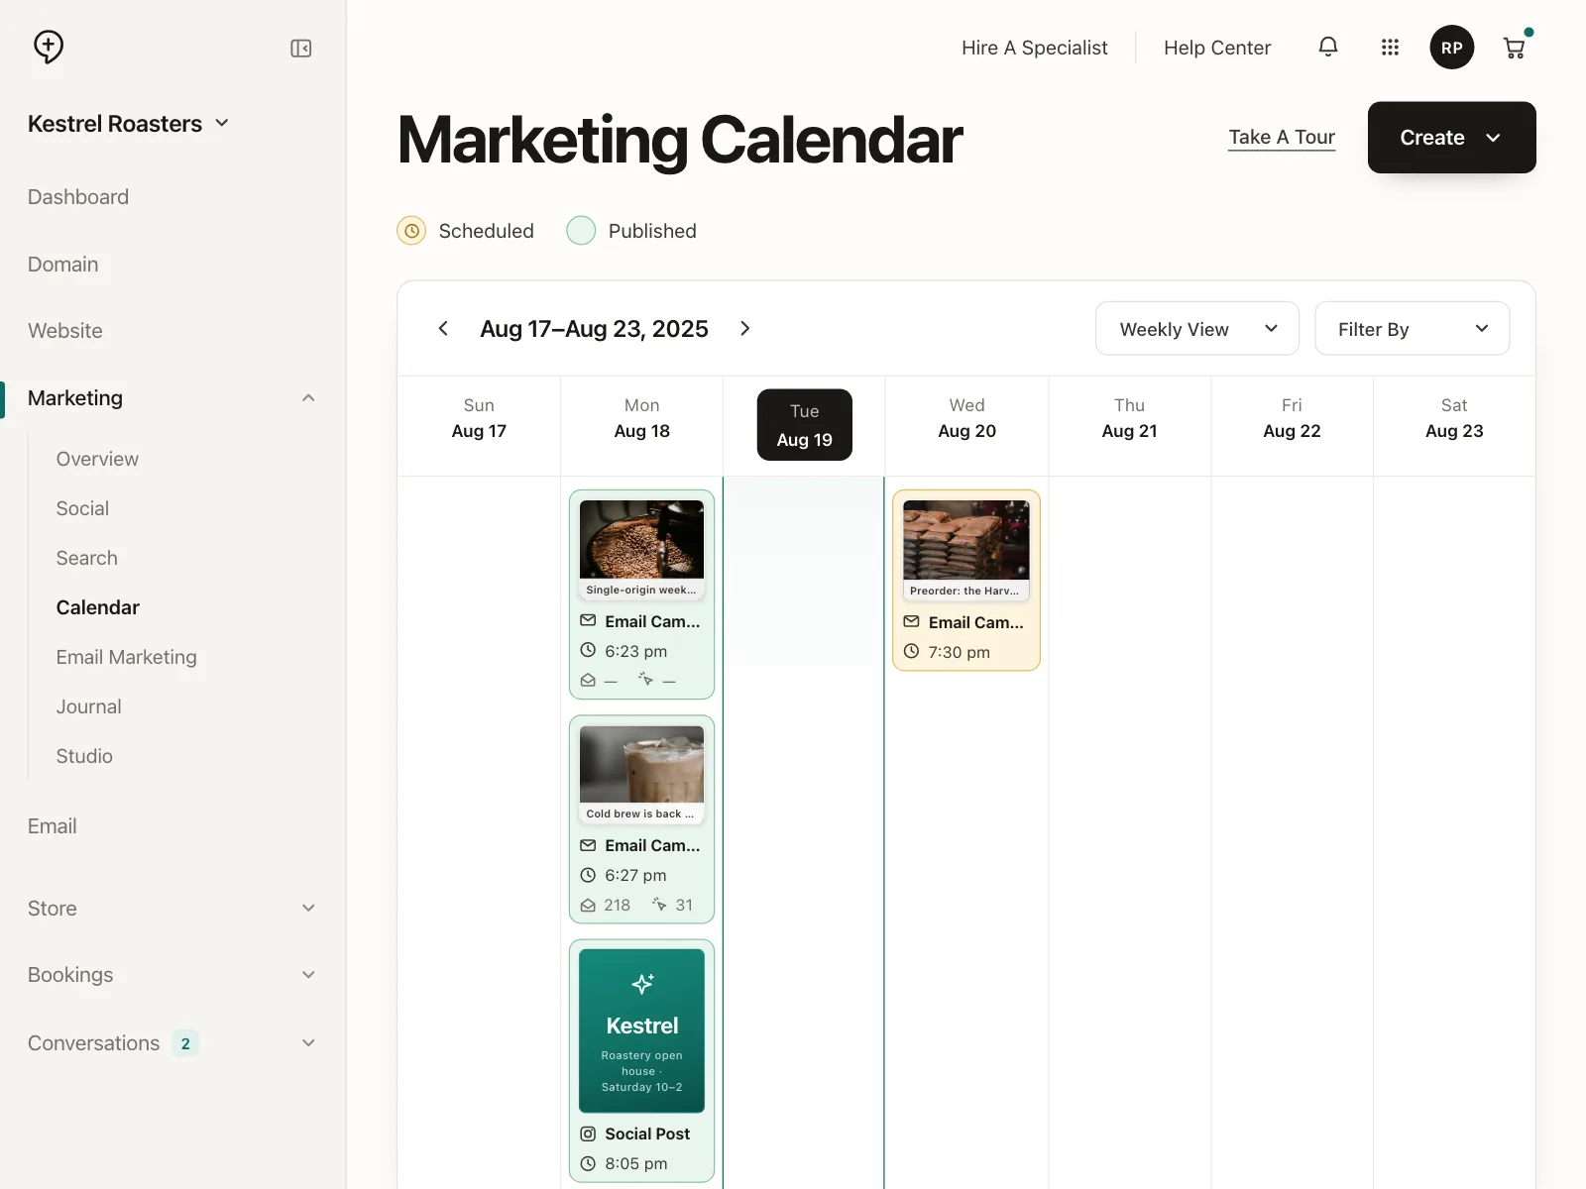Click Instagram icon on Social Post

[588, 1134]
